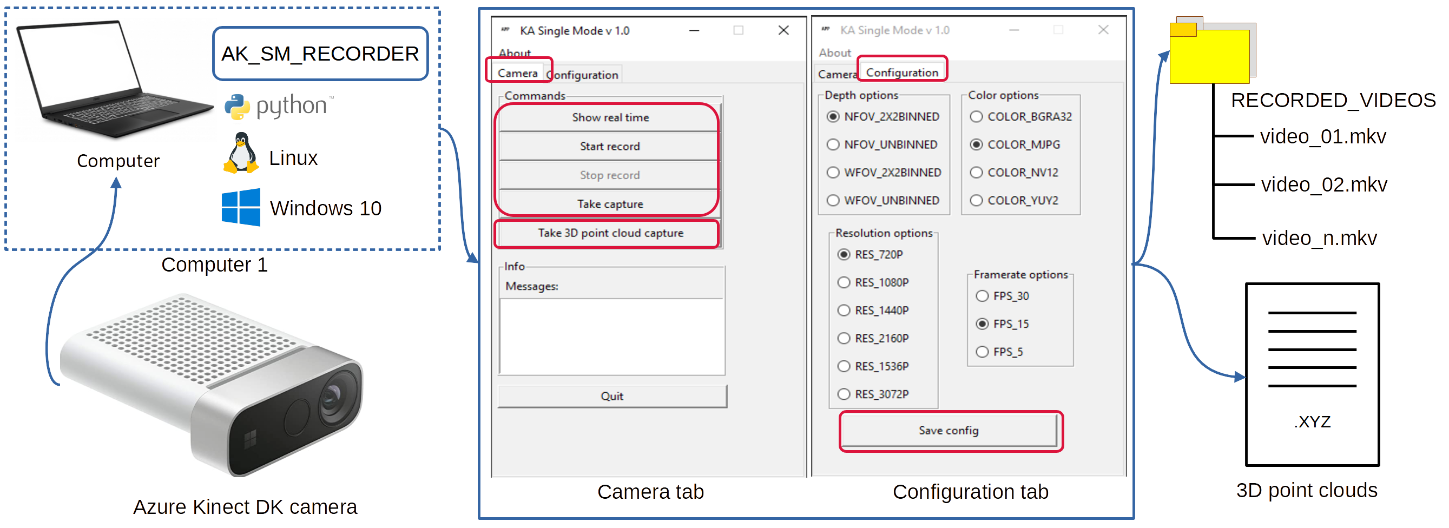1449x528 pixels.
Task: Click the KA Single Mode window icon
Action: [505, 30]
